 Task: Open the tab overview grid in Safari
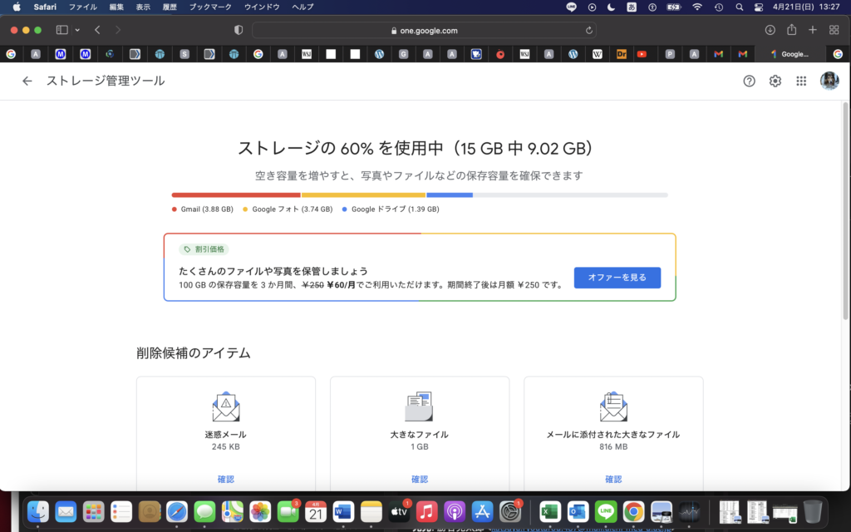(x=833, y=29)
